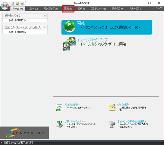Open the バックアップ (B) tab
The width and height of the screenshot is (164, 145).
point(51,9)
